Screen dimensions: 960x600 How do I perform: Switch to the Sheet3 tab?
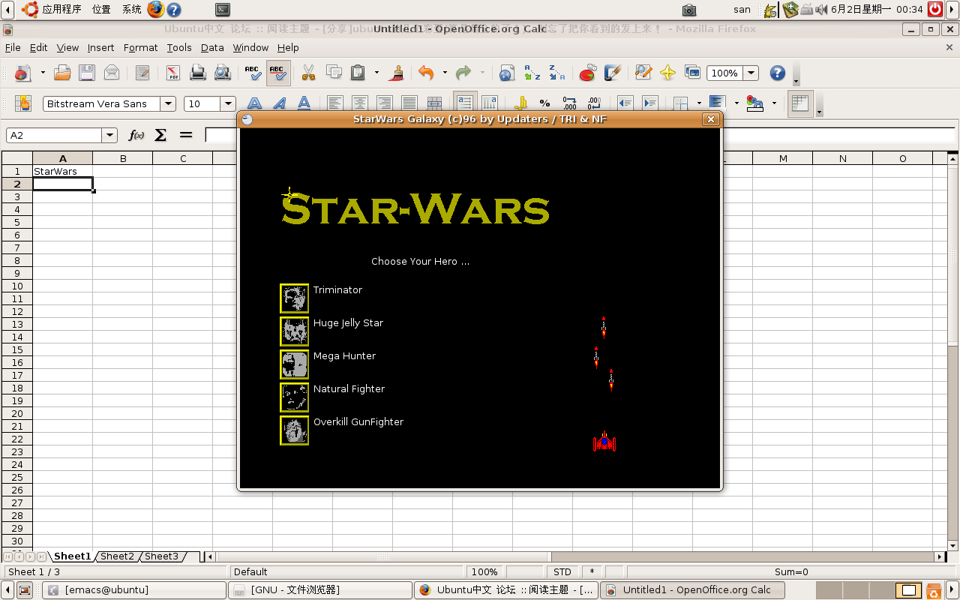coord(162,556)
